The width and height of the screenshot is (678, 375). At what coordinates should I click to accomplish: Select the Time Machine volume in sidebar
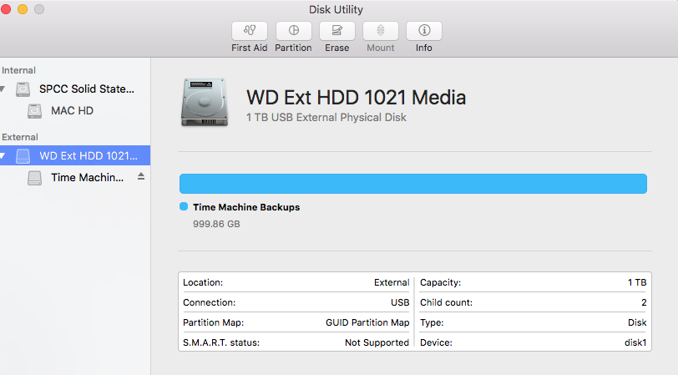pyautogui.click(x=87, y=177)
